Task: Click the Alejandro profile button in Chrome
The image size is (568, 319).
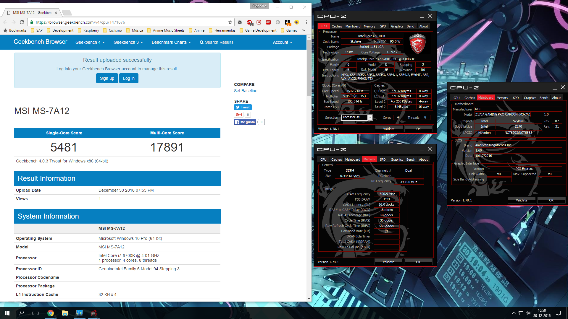Action: tap(259, 6)
